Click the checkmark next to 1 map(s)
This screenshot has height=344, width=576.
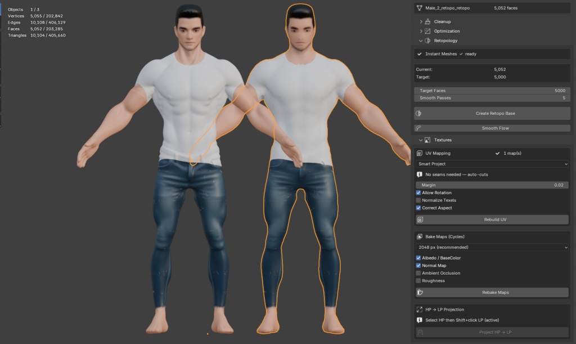pyautogui.click(x=497, y=153)
